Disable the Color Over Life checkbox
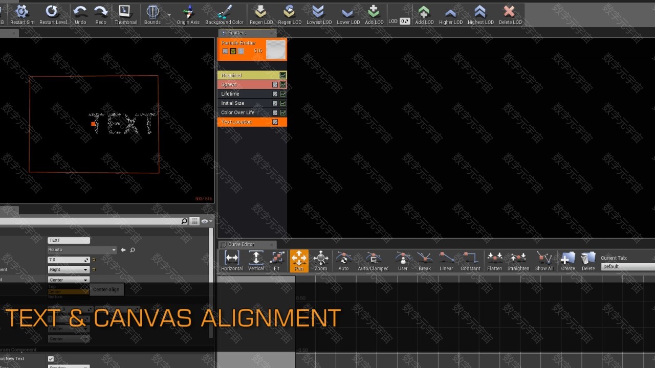This screenshot has height=368, width=655. pyautogui.click(x=275, y=112)
